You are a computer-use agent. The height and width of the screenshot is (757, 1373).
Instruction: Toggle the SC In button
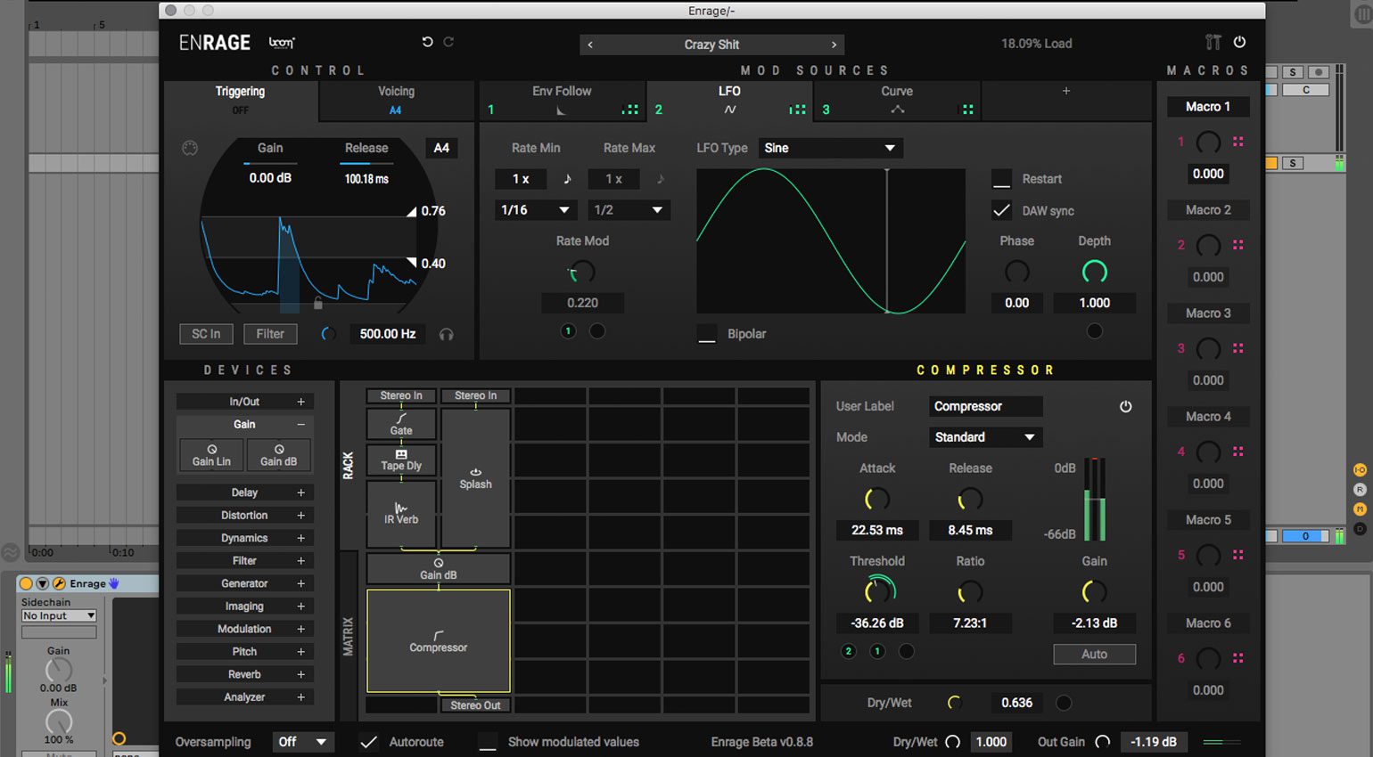point(206,334)
